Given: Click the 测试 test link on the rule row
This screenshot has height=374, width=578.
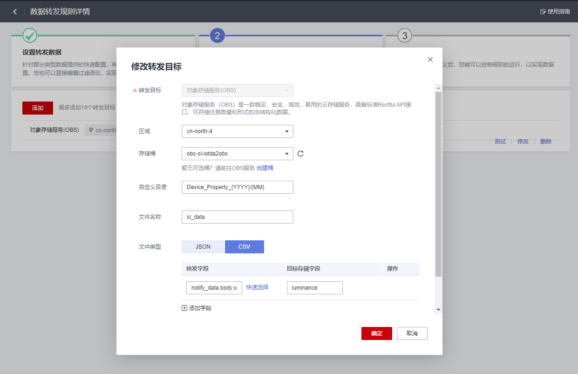Looking at the screenshot, I should [500, 141].
